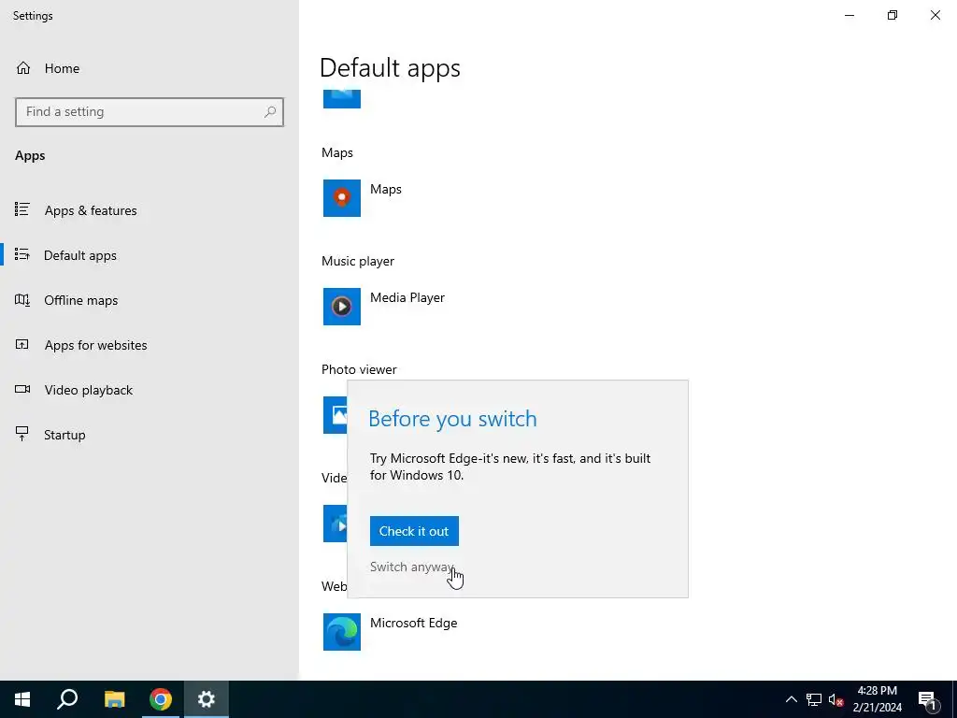The height and width of the screenshot is (718, 957).
Task: Click Microsoft Edge web browser label
Action: point(413,623)
